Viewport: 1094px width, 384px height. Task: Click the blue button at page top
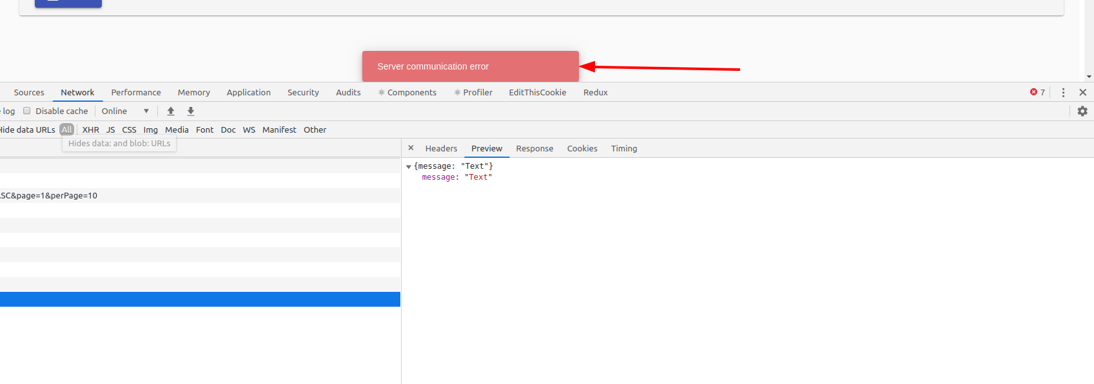[68, 3]
